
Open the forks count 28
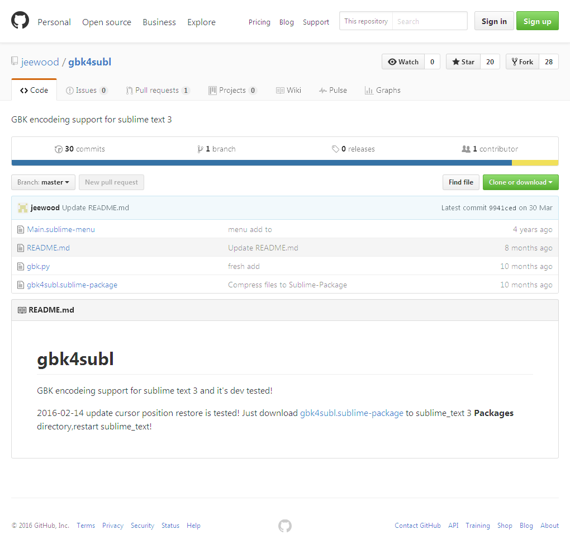pos(549,62)
